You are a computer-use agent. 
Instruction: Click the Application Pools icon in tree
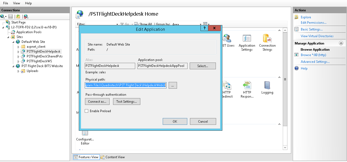[13, 32]
